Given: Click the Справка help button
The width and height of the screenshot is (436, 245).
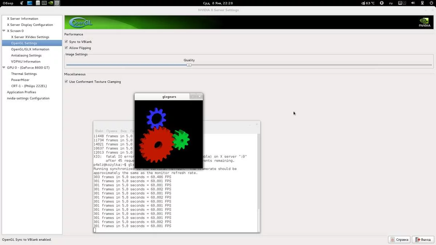Looking at the screenshot, I should coord(399,240).
